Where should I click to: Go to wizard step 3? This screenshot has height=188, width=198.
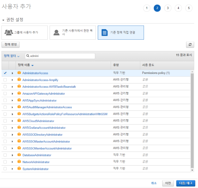[x=168, y=8]
